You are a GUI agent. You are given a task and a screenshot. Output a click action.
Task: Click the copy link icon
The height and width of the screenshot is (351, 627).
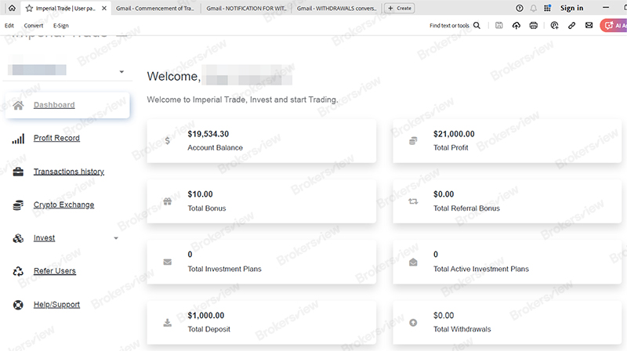572,25
